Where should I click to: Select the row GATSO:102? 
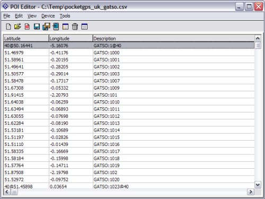pos(129,172)
